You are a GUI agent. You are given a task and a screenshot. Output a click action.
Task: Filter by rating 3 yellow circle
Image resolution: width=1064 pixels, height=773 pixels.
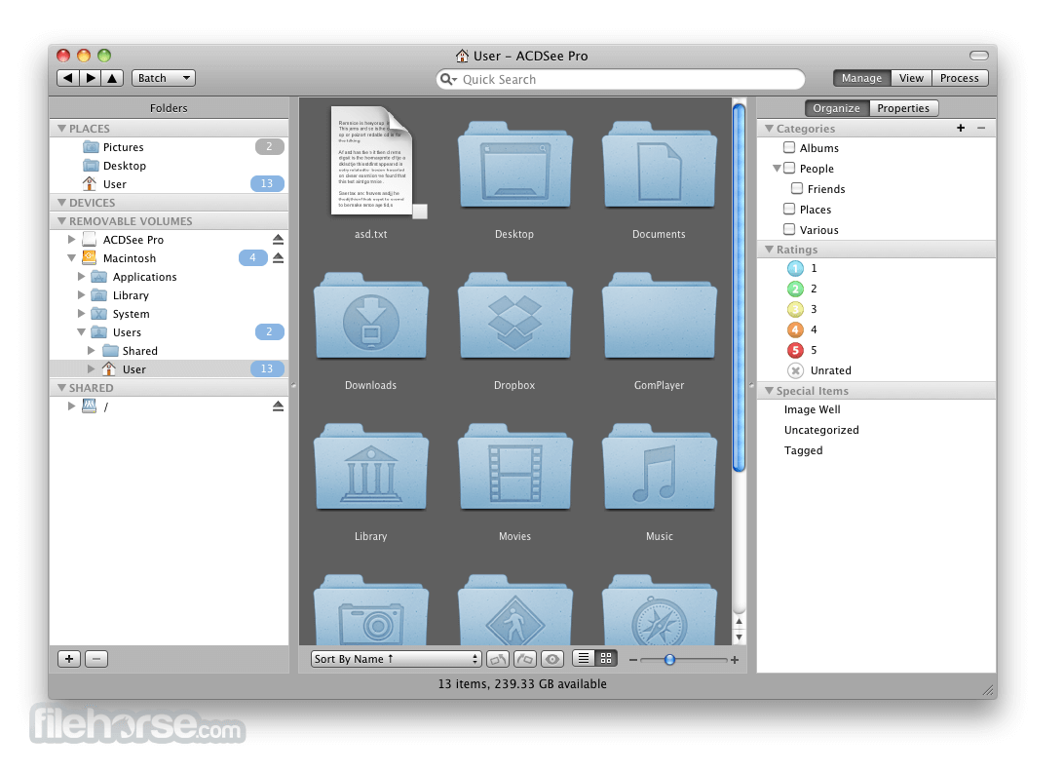[795, 309]
